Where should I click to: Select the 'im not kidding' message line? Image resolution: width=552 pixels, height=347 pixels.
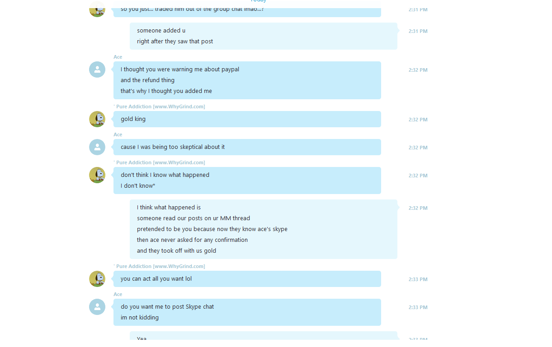click(140, 318)
